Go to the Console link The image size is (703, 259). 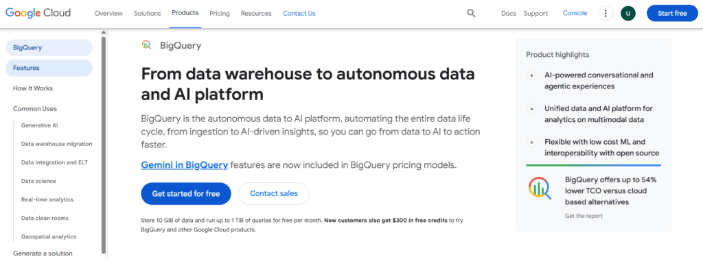pyautogui.click(x=575, y=13)
